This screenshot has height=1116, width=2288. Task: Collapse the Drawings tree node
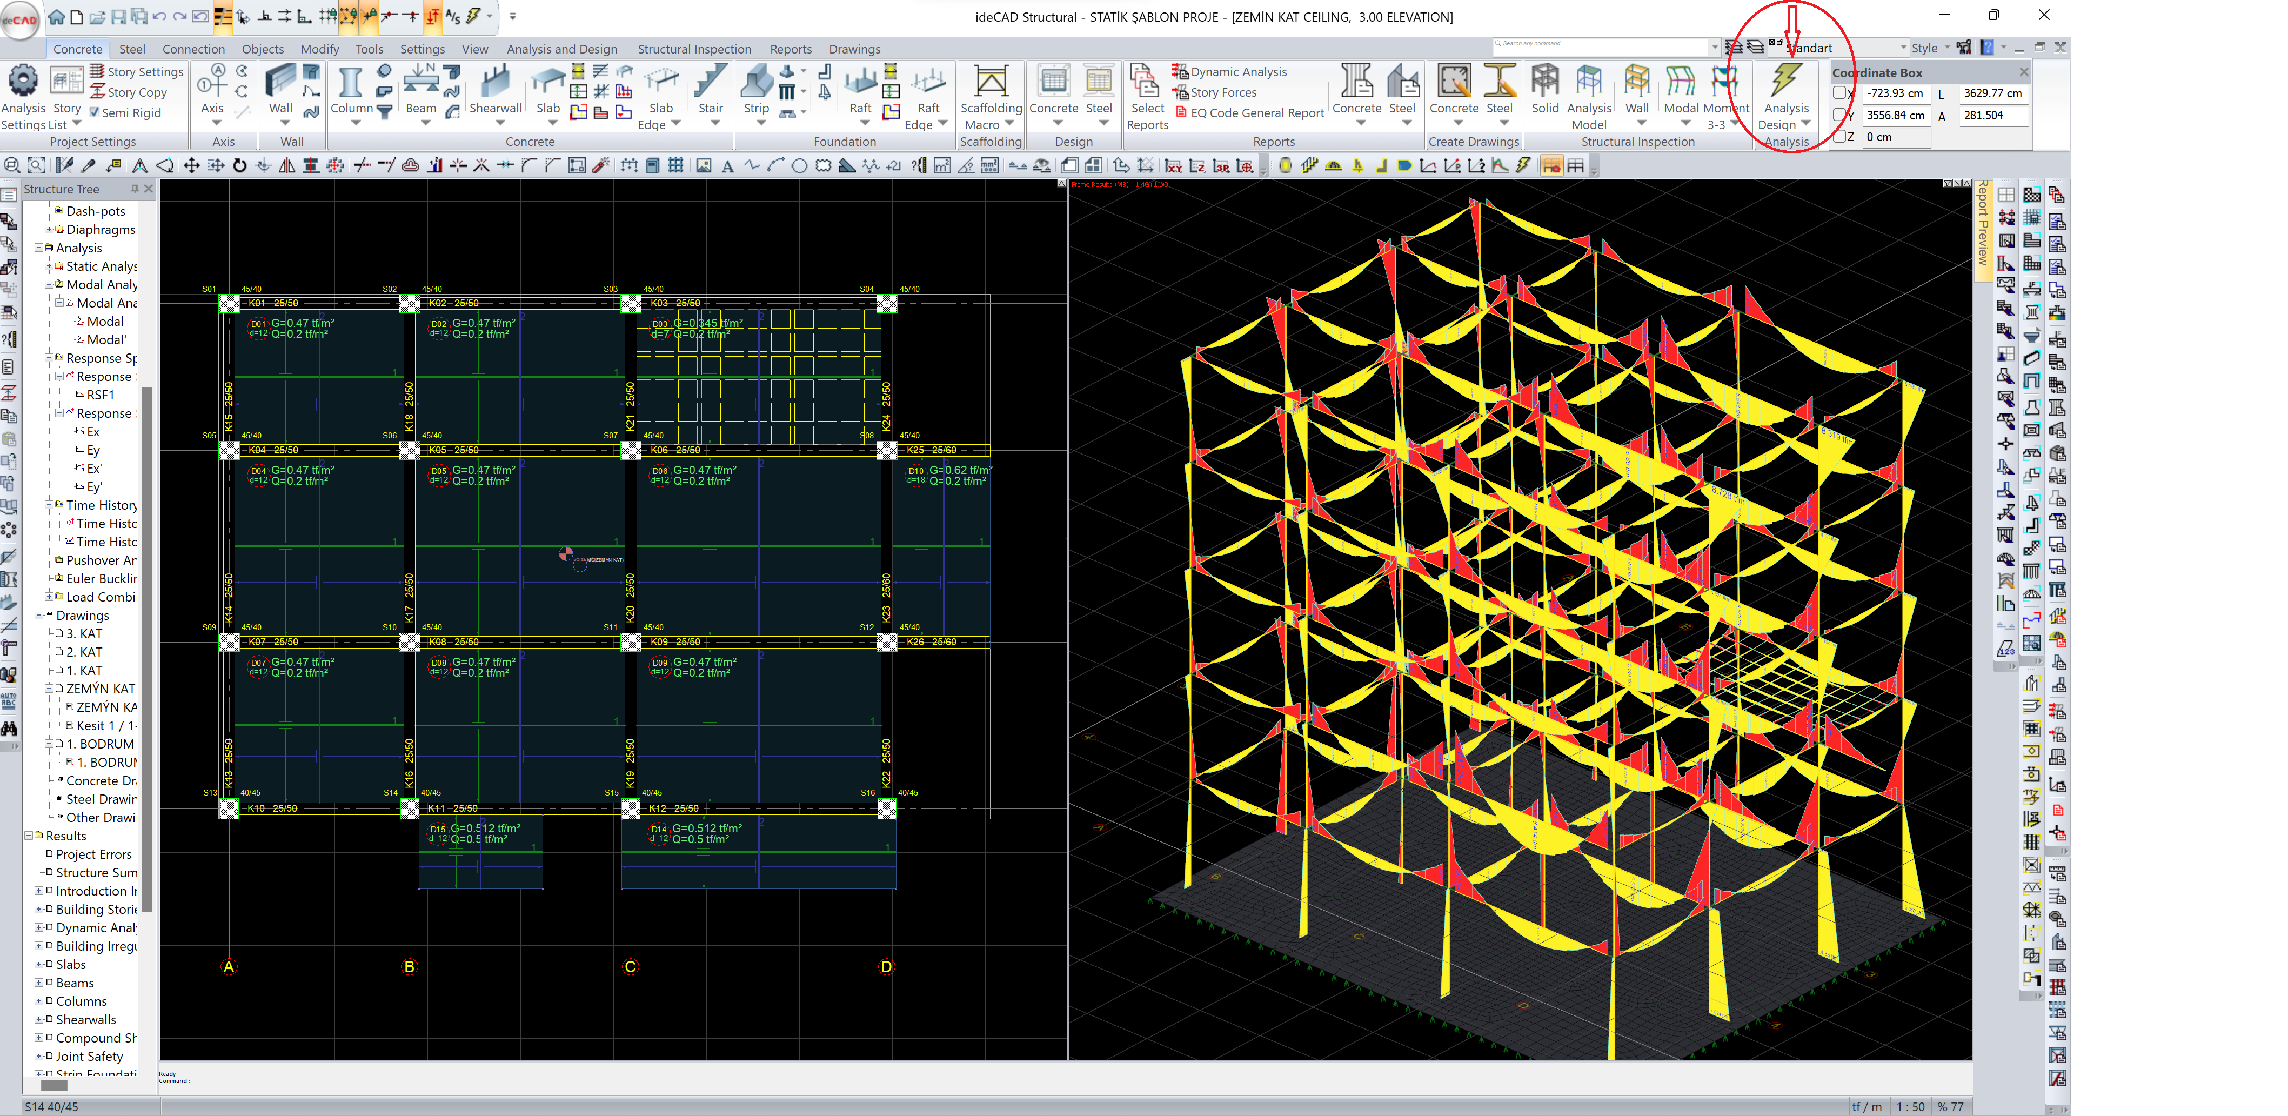point(38,615)
